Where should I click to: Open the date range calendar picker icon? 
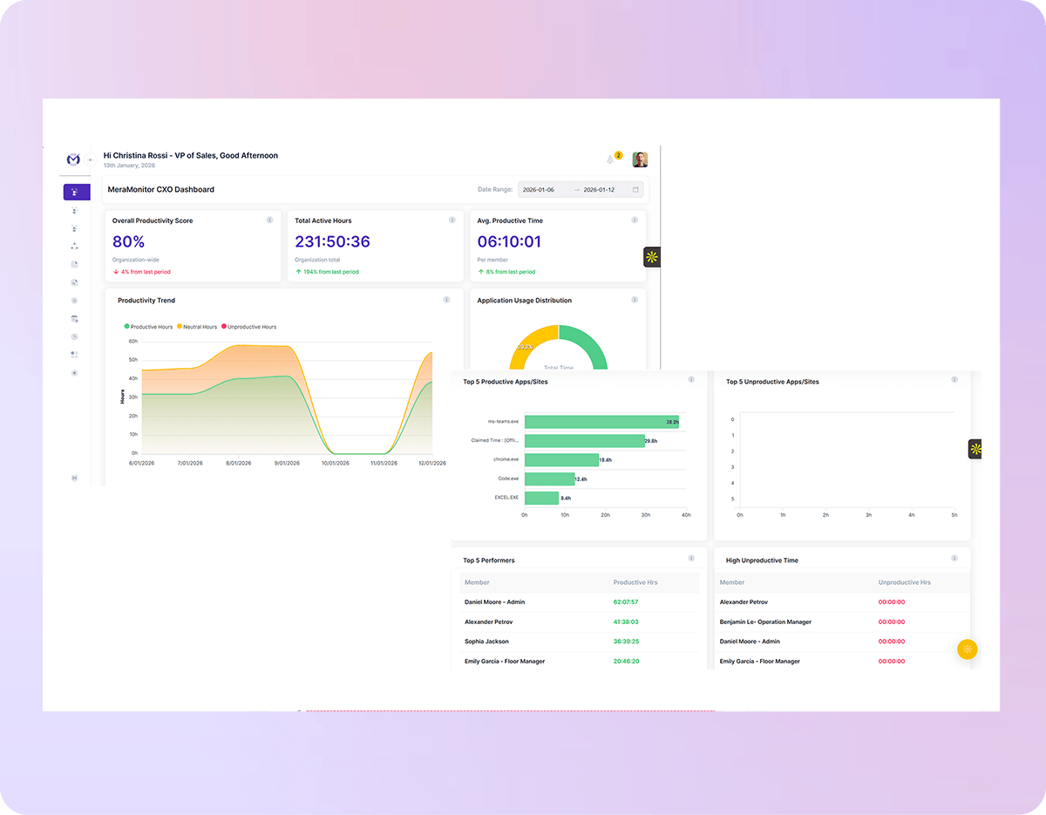tap(635, 189)
